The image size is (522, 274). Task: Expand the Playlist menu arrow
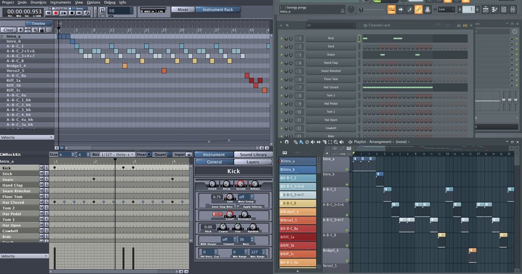coord(281,142)
